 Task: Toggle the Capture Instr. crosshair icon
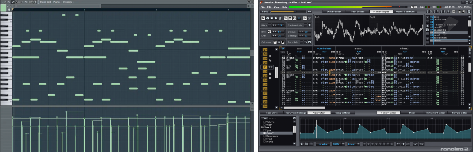[x=310, y=25]
